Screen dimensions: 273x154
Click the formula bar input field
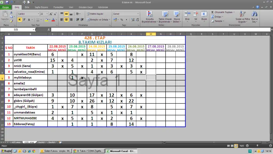point(161,30)
